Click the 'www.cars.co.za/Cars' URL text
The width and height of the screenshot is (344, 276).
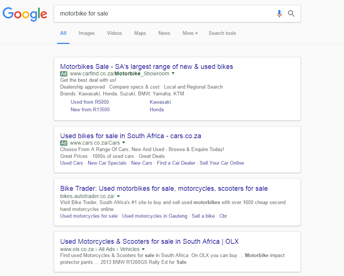95,143
